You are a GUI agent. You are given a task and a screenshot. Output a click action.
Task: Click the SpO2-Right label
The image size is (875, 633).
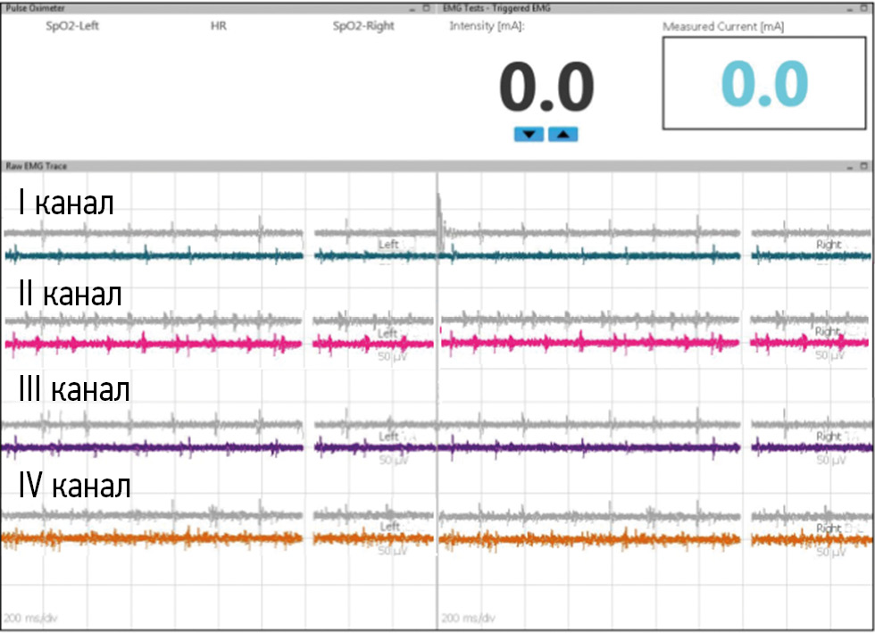(x=363, y=26)
